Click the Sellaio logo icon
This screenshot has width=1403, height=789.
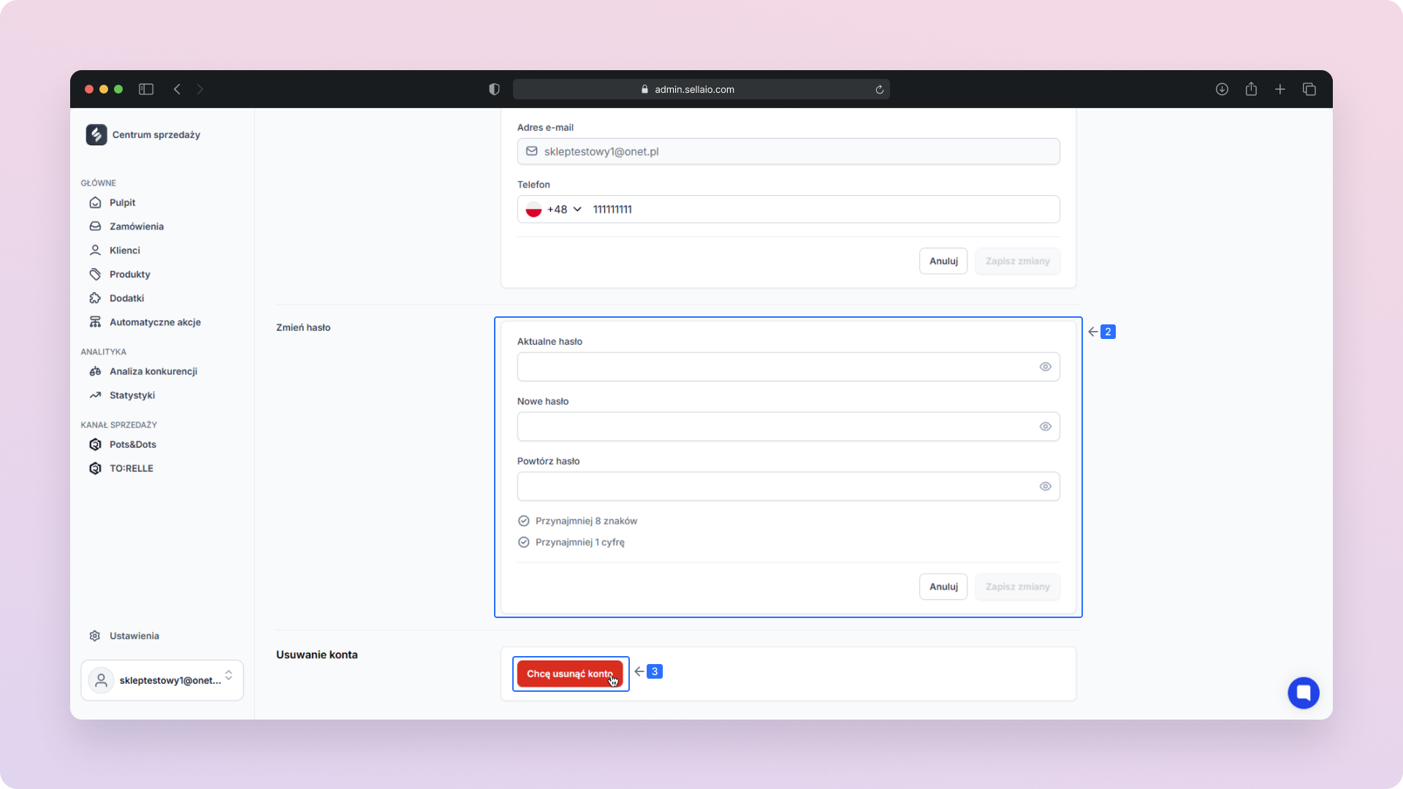tap(96, 134)
